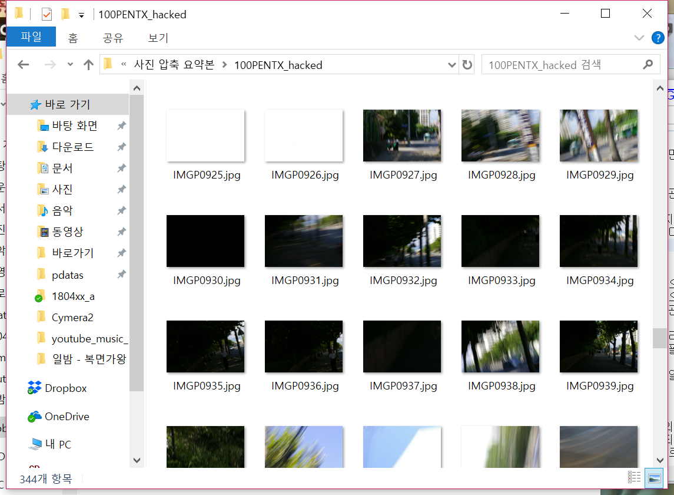Viewport: 674px width, 495px height.
Task: Open youtube_music_ folder in sidebar
Action: (x=89, y=339)
